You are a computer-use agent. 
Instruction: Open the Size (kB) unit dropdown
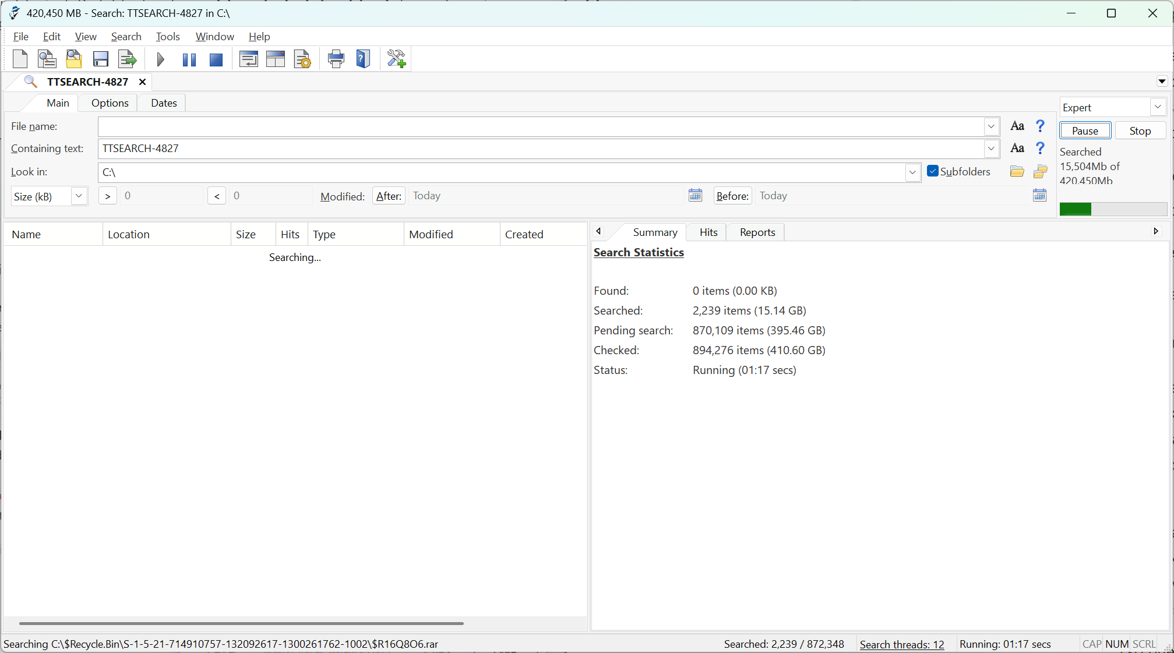point(79,196)
